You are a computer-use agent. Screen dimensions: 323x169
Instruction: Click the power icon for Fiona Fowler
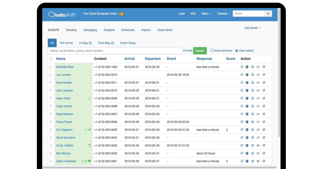(252, 122)
